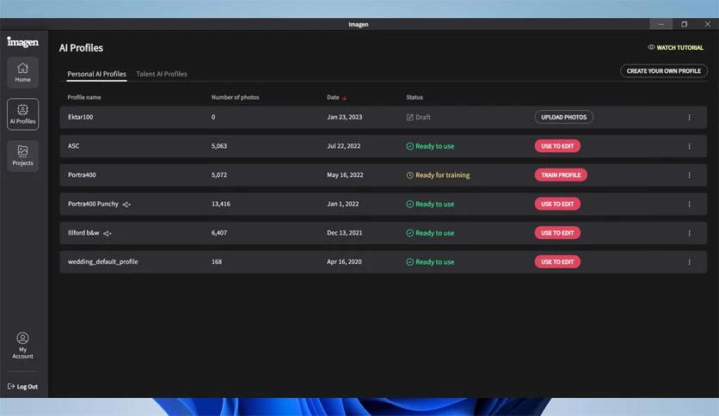Click the Jan 23, 2023 date

pyautogui.click(x=344, y=117)
